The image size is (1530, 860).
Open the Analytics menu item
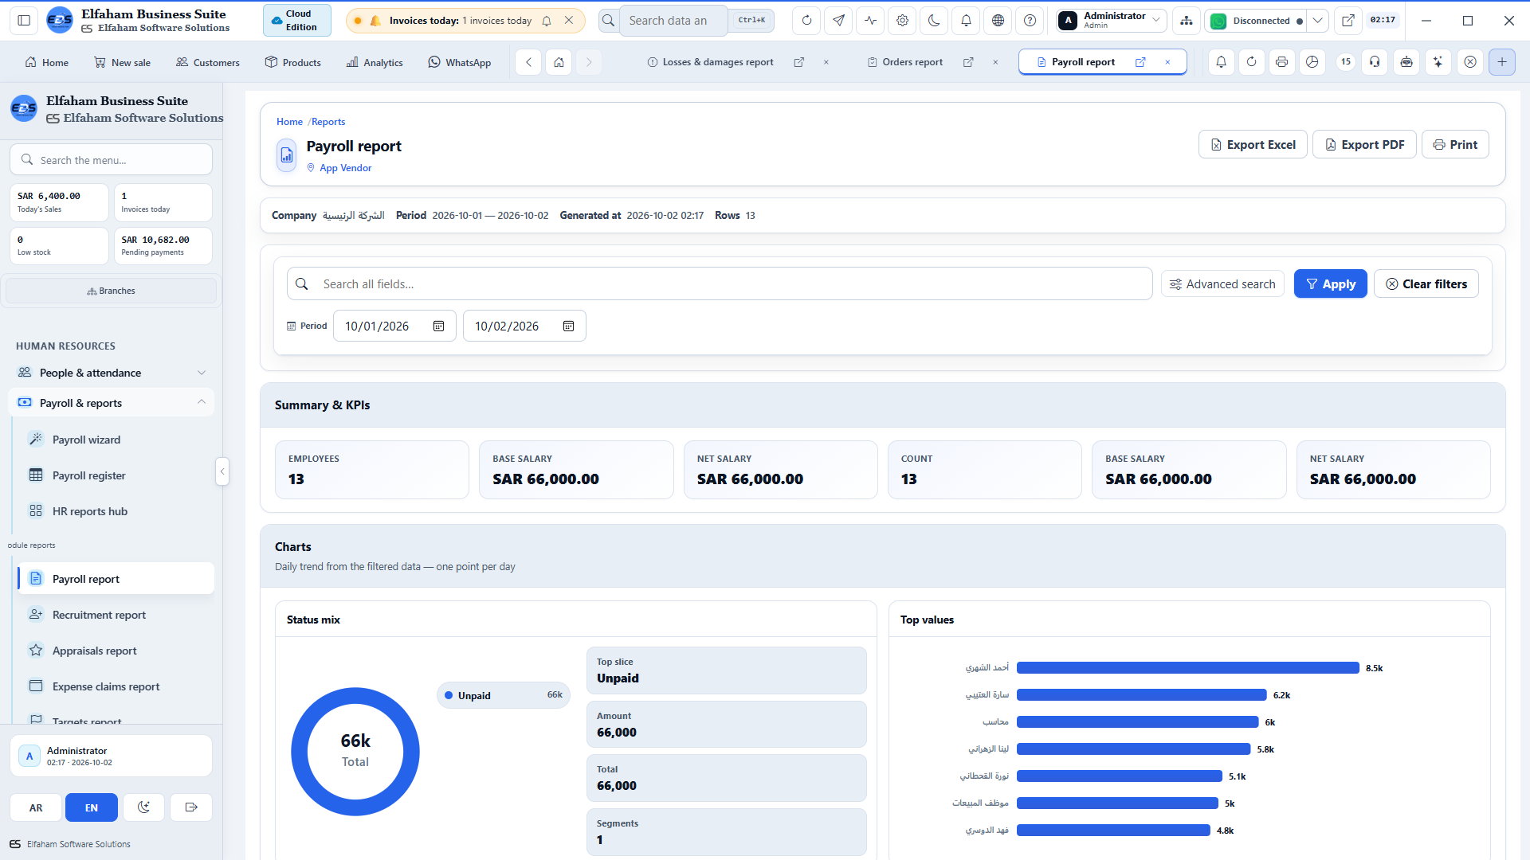click(375, 62)
